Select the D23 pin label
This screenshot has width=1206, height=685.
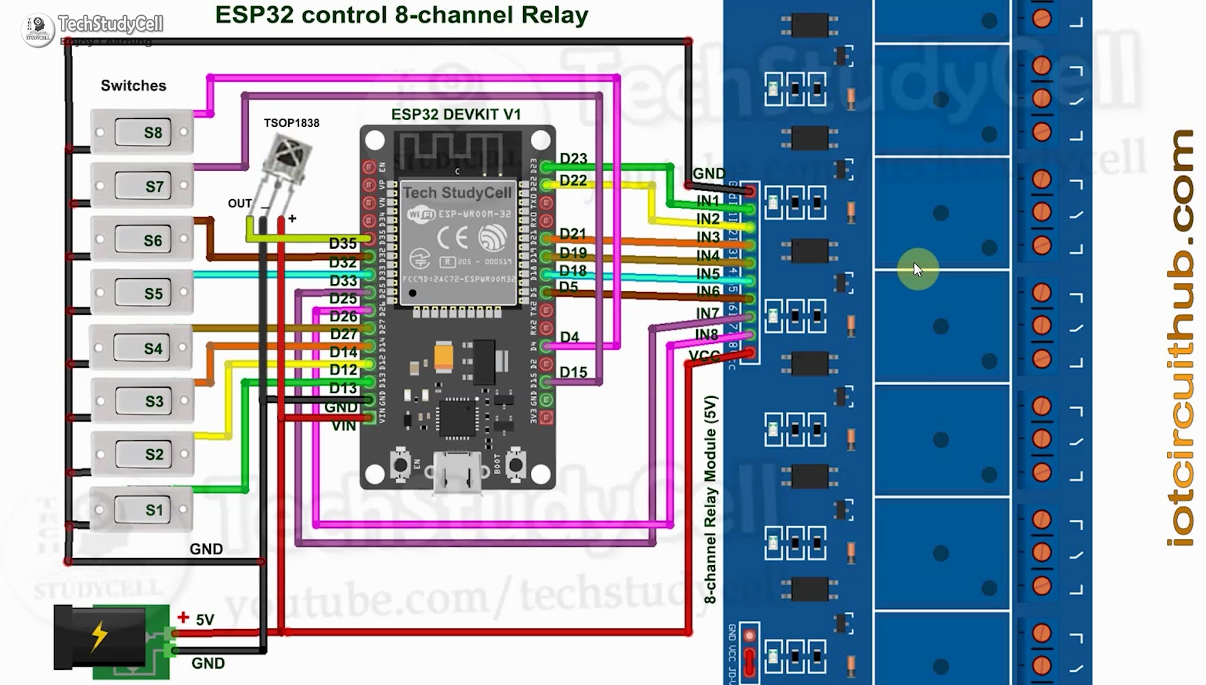point(574,157)
